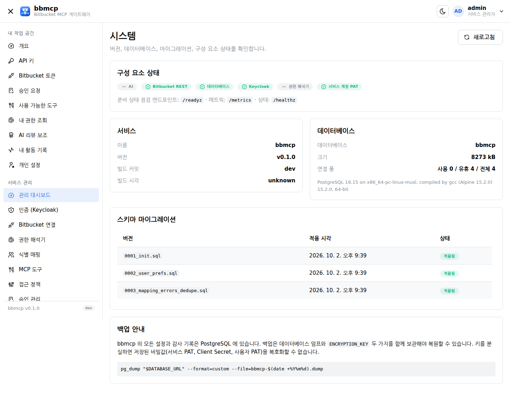Select 사용 가능한 도구 menu item
The width and height of the screenshot is (510, 398).
click(51, 106)
